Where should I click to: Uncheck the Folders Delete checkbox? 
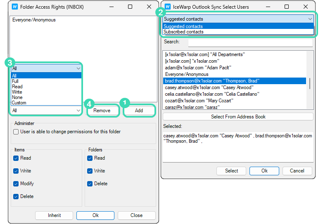pos(90,184)
